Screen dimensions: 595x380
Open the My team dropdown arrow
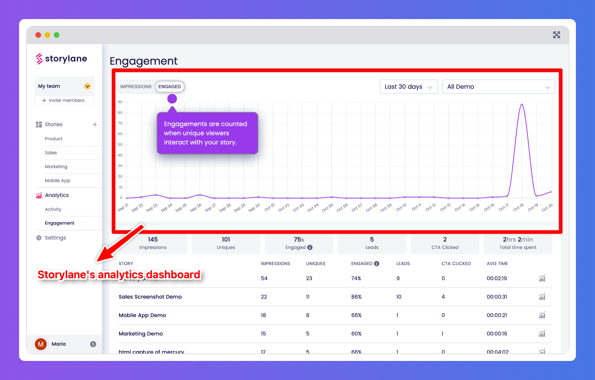coord(87,86)
